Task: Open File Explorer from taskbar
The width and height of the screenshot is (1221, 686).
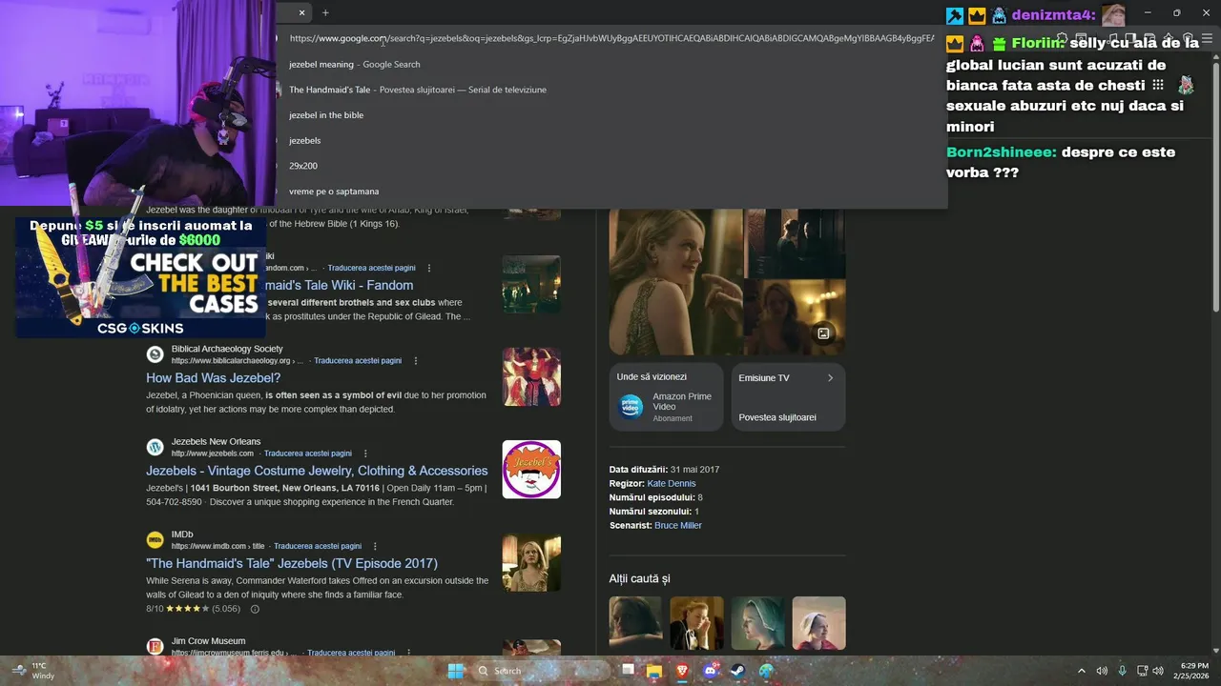Action: [x=654, y=671]
